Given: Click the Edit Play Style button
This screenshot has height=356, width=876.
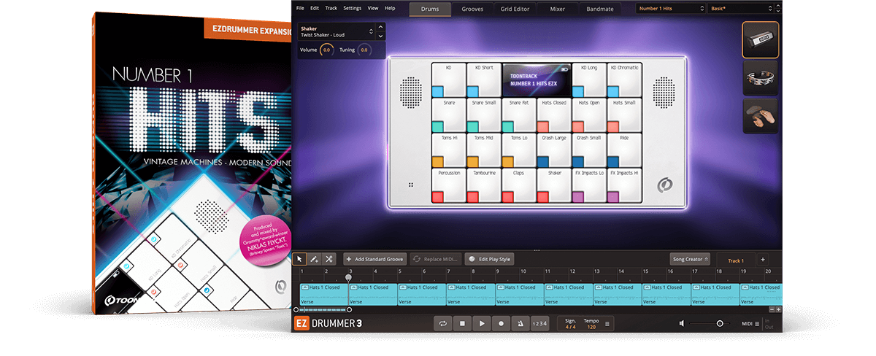Looking at the screenshot, I should pos(490,259).
